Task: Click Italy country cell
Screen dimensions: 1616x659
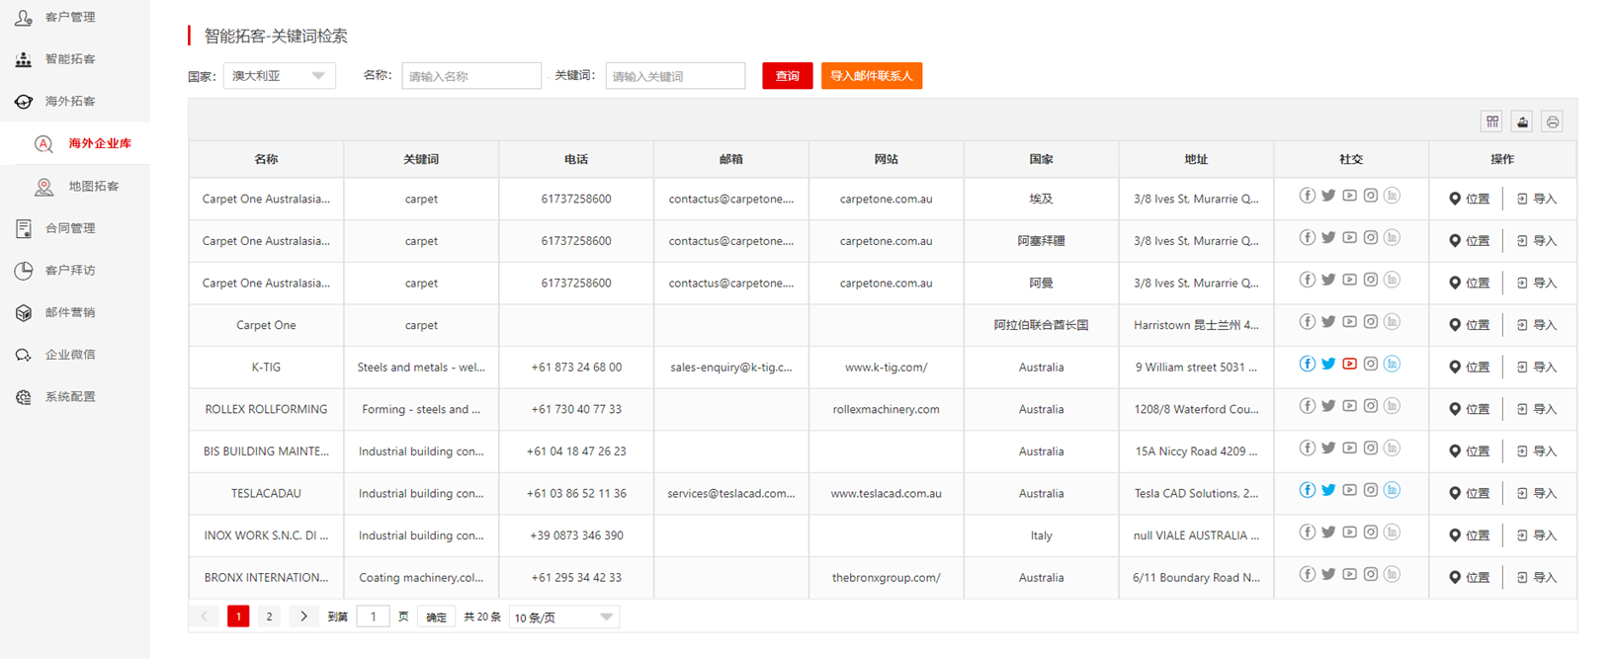Action: [1041, 535]
